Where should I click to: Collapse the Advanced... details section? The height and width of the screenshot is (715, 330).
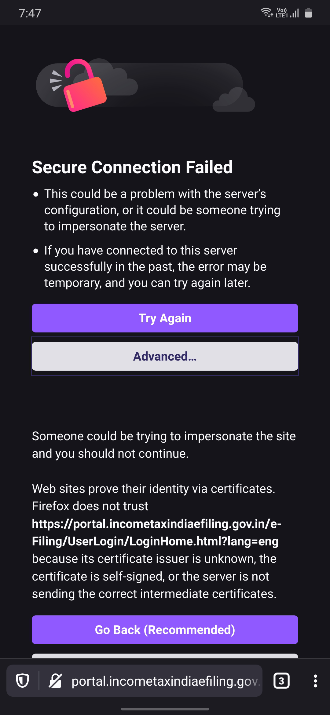[165, 356]
